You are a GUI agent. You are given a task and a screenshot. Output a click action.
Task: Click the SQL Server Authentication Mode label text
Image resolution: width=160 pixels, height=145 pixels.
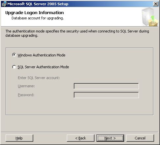tap(43, 67)
